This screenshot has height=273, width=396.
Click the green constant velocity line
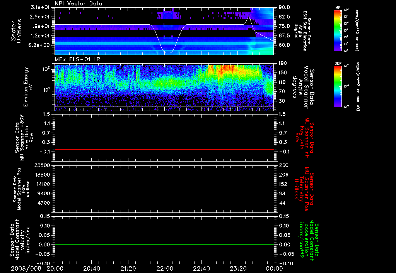point(164,245)
